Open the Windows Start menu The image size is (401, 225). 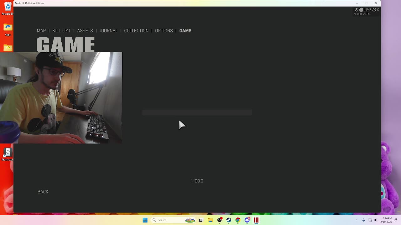(x=145, y=220)
